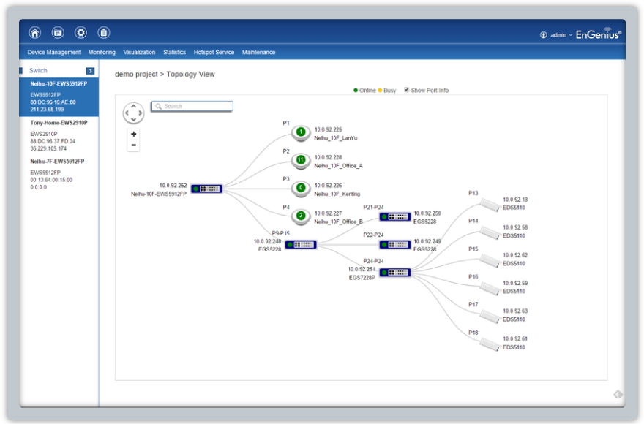Expand the Switch list section
The width and height of the screenshot is (644, 424).
coord(59,71)
